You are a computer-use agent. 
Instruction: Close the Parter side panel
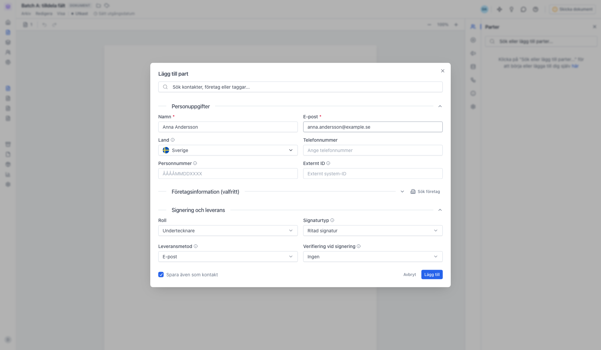click(x=594, y=27)
